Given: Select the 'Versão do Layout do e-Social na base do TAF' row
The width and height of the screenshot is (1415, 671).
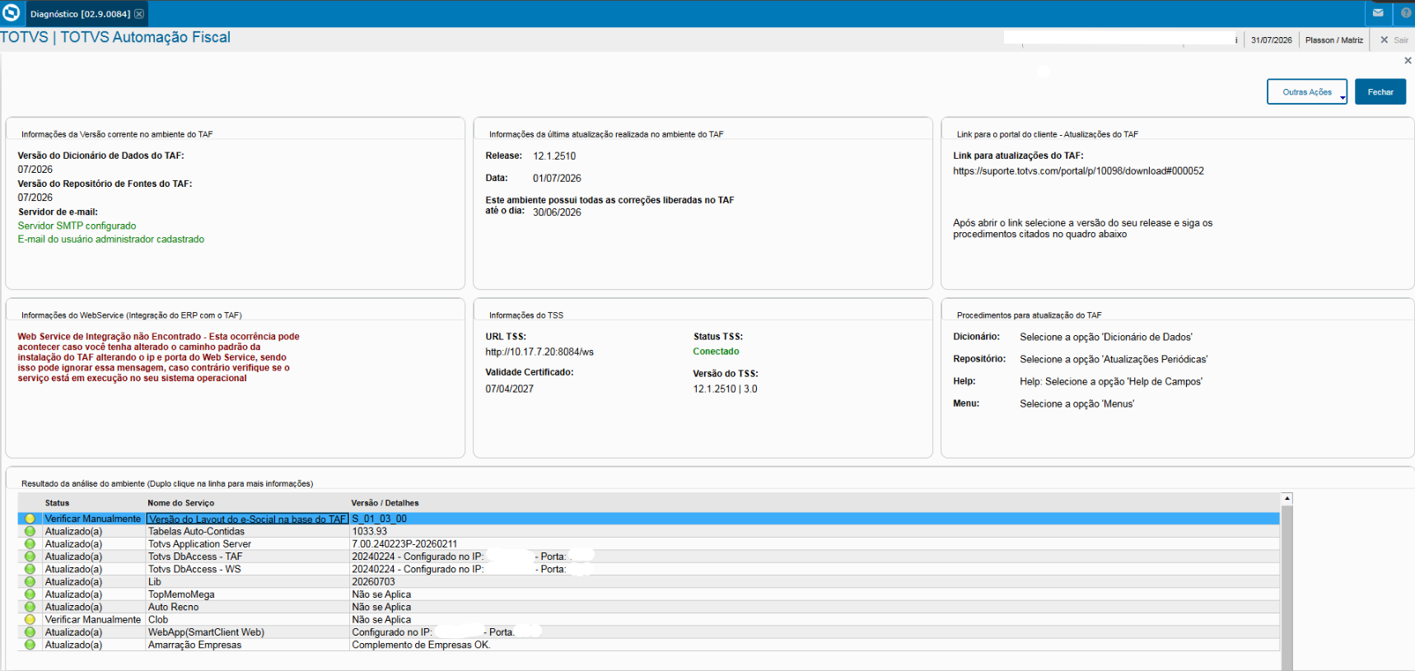Looking at the screenshot, I should point(649,519).
